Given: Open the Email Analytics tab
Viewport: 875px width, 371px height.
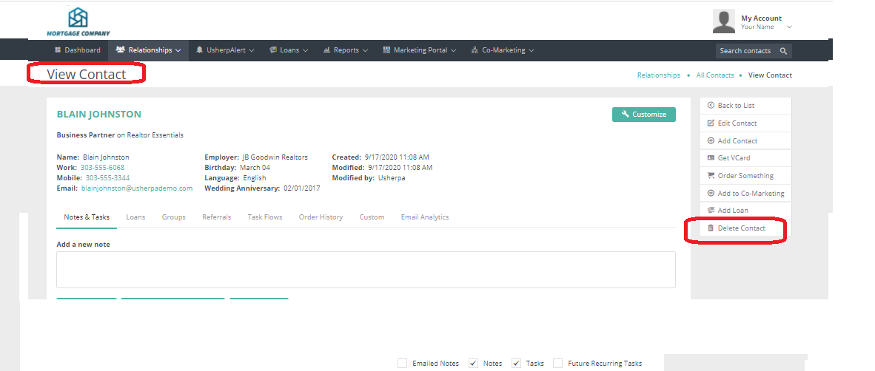Looking at the screenshot, I should click(424, 217).
